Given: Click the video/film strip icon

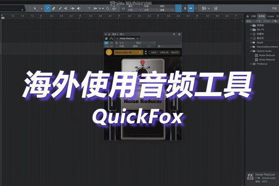Looking at the screenshot, I should 216,8.
